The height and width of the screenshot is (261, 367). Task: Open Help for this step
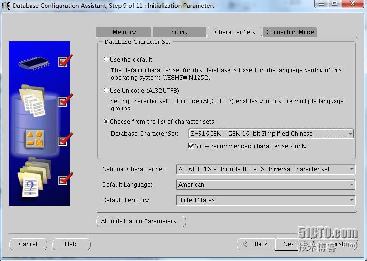pyautogui.click(x=71, y=244)
